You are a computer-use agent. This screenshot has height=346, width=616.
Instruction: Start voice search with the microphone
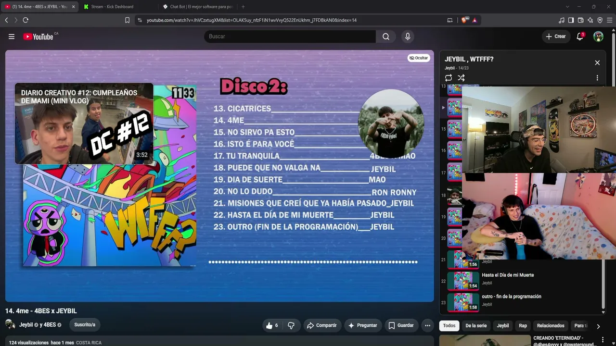click(x=408, y=37)
